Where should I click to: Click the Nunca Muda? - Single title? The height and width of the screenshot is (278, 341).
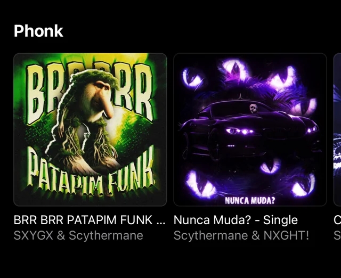pyautogui.click(x=236, y=220)
